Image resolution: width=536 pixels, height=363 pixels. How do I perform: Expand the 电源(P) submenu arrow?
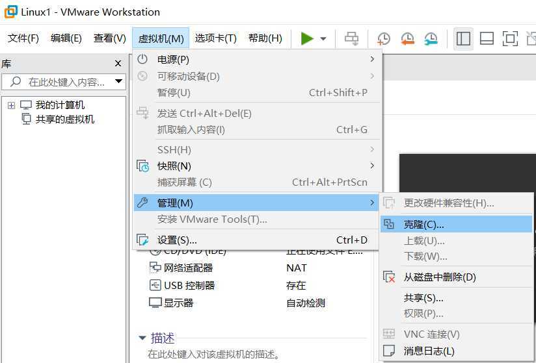click(x=372, y=59)
